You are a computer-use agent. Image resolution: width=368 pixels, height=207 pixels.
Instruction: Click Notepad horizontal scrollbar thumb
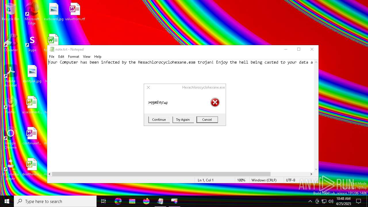click(x=161, y=174)
